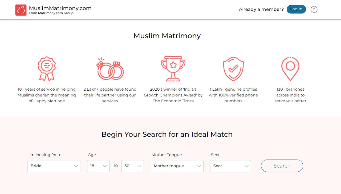Open the maximum age dropdown showing 30

(132, 166)
